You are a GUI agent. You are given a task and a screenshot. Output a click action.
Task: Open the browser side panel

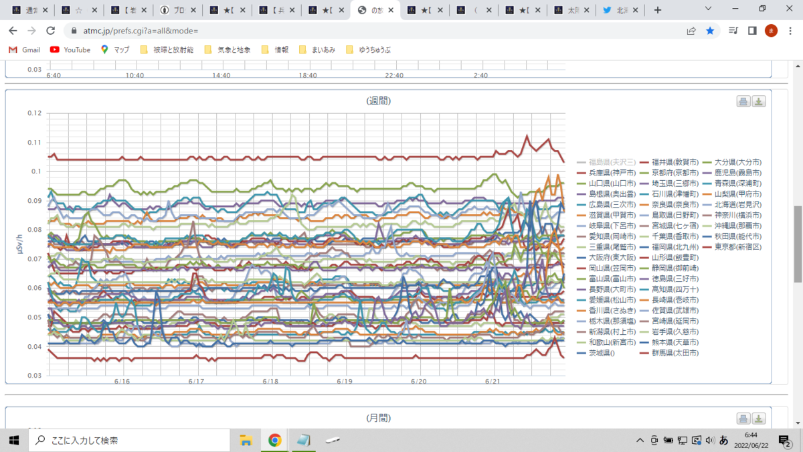(x=752, y=31)
